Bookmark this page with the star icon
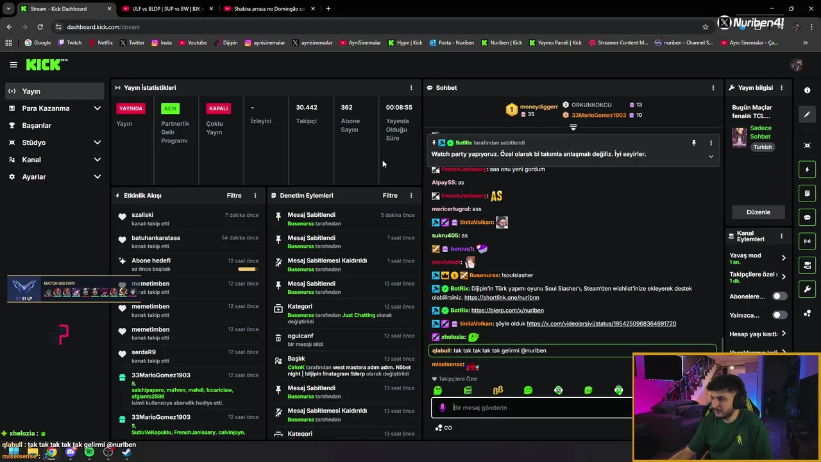Screen dimensions: 821x462 pos(706,27)
